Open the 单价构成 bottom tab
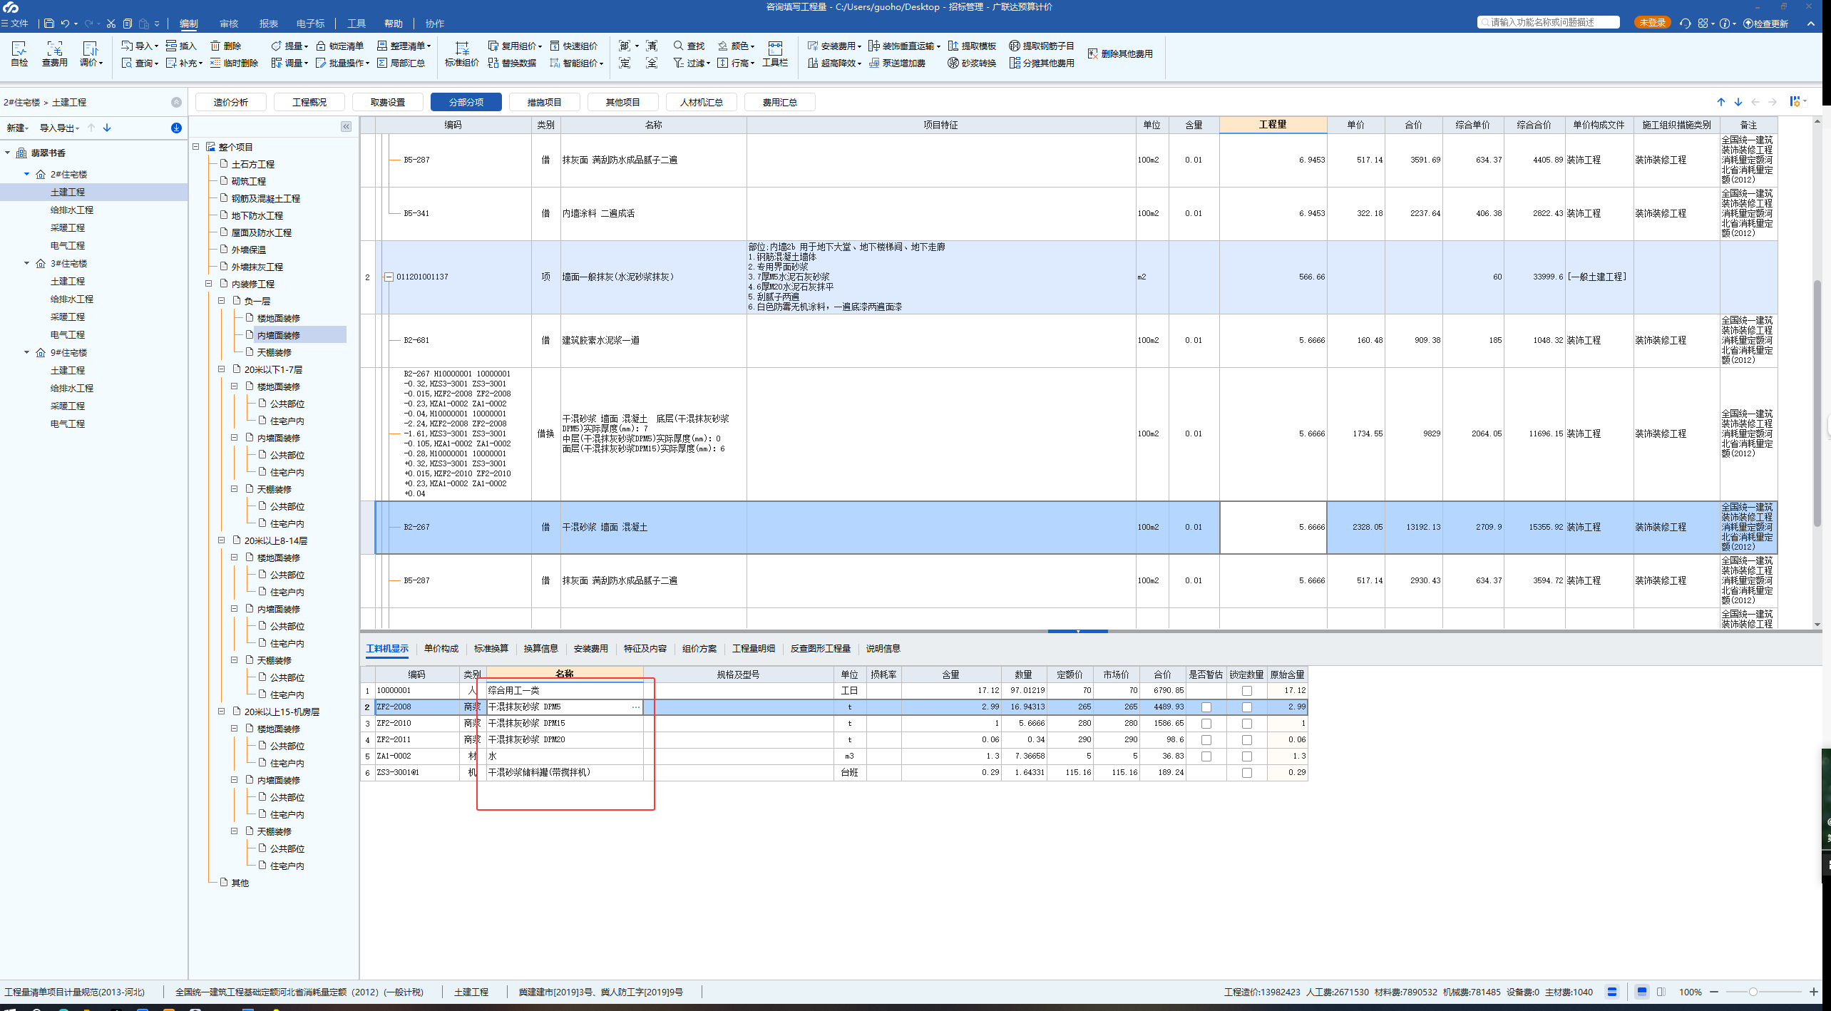The image size is (1831, 1011). [x=441, y=648]
